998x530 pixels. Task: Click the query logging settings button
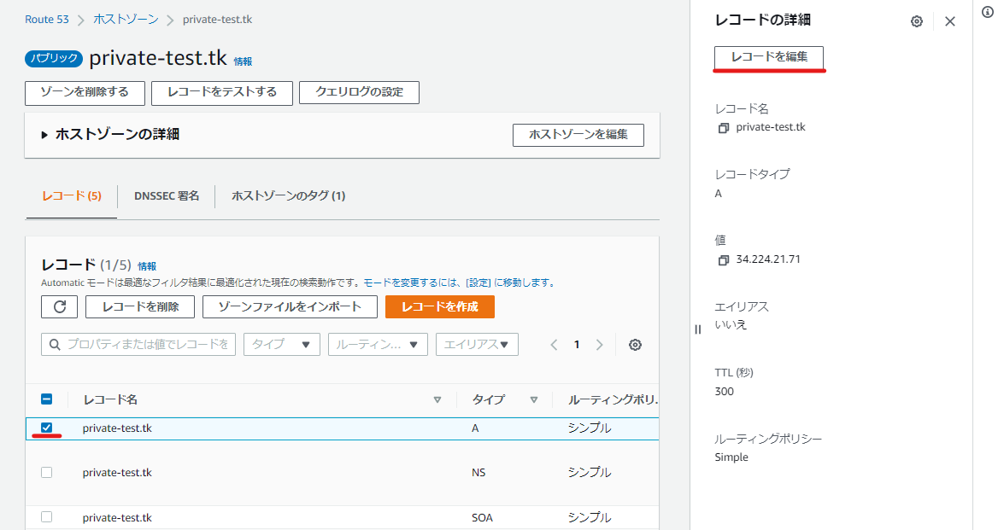coord(359,92)
